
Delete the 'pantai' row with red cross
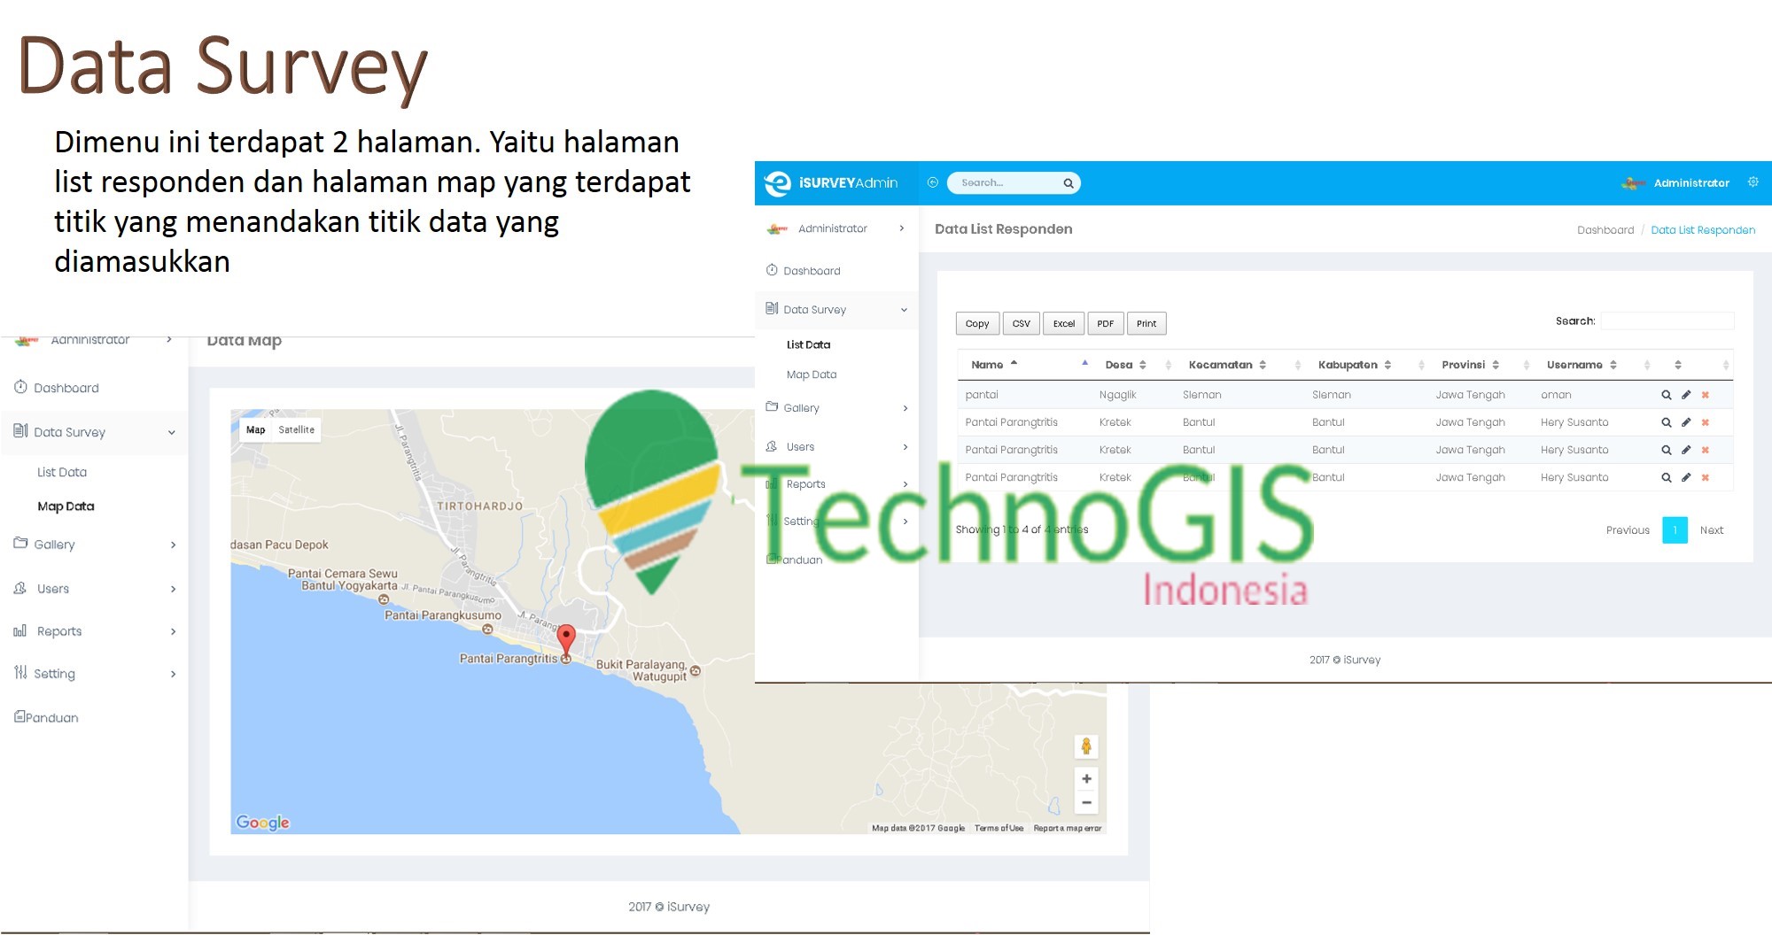click(1705, 395)
